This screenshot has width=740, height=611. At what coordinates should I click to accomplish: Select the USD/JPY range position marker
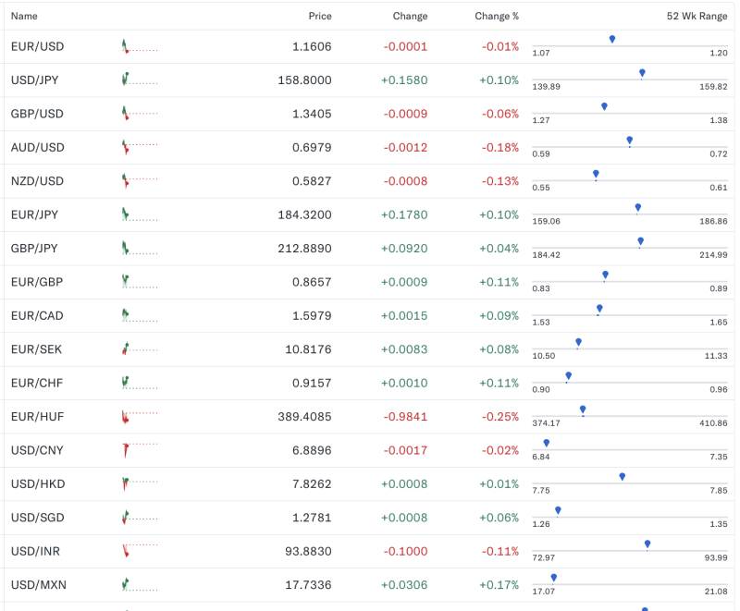point(641,71)
